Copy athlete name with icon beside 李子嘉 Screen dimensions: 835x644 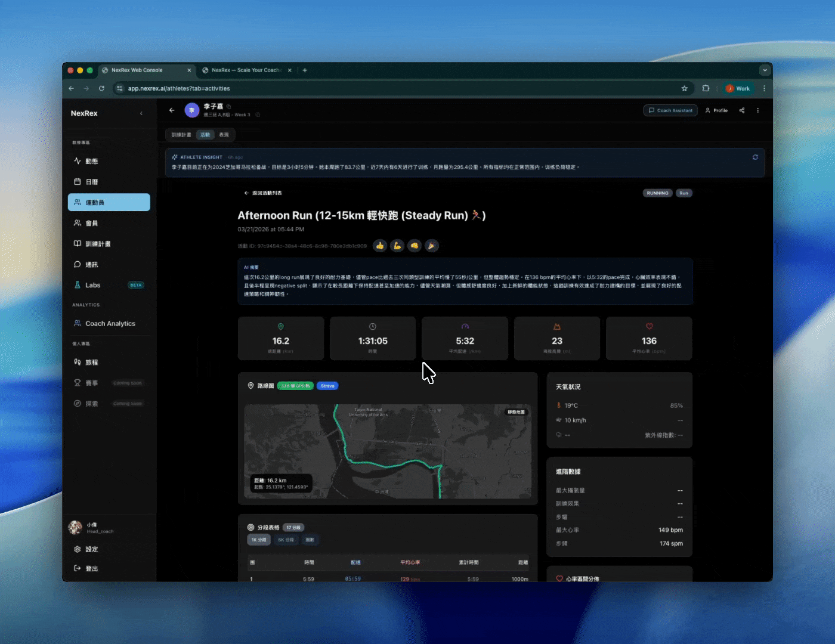228,107
